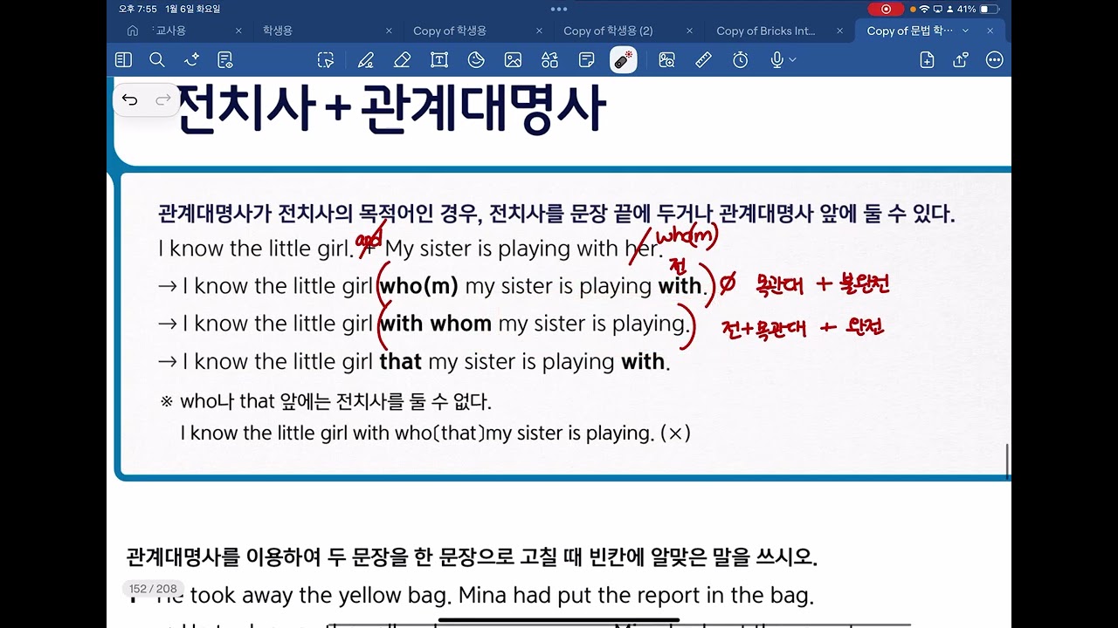The height and width of the screenshot is (628, 1118).
Task: Tap the heading 전치사+관계대명사
Action: [390, 108]
